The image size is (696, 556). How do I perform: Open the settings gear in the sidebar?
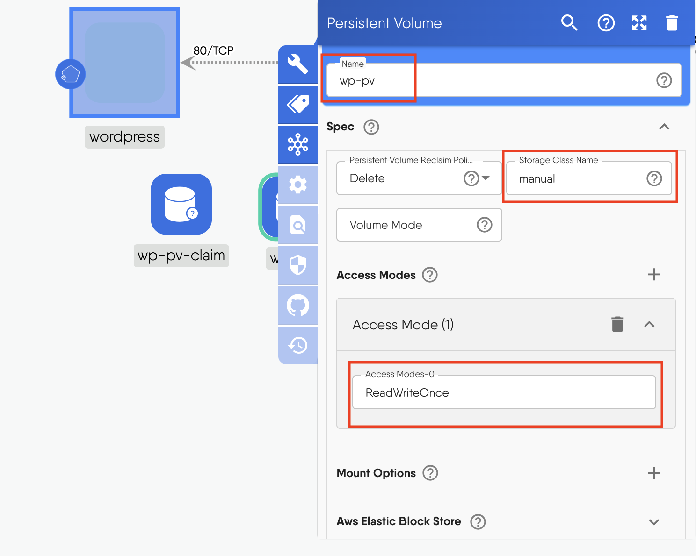click(298, 185)
